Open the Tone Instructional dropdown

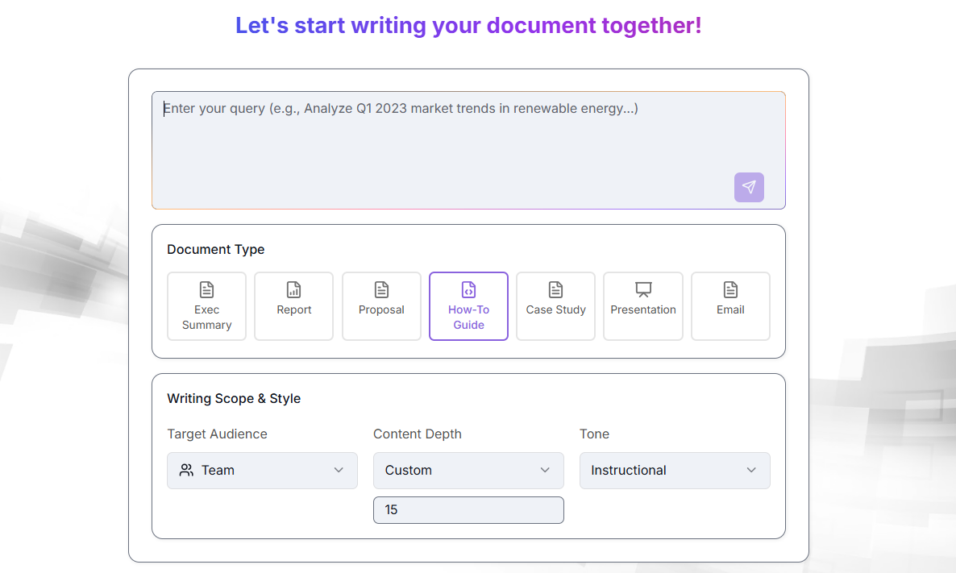(675, 470)
